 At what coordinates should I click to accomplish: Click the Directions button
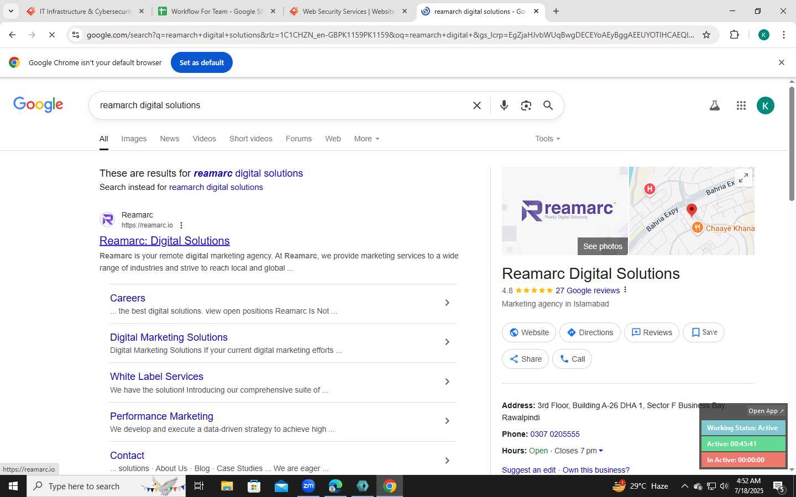point(590,332)
